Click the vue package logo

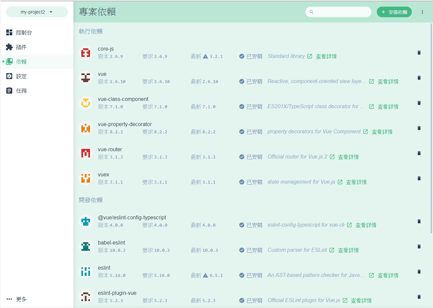coord(86,78)
